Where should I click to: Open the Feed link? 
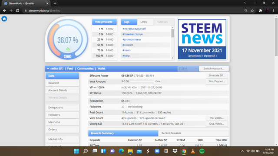tap(70, 68)
